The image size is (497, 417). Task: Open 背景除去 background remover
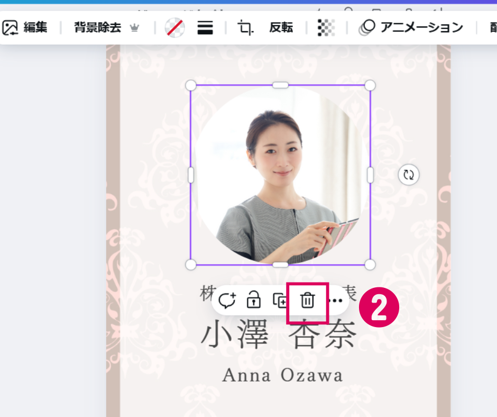[106, 28]
